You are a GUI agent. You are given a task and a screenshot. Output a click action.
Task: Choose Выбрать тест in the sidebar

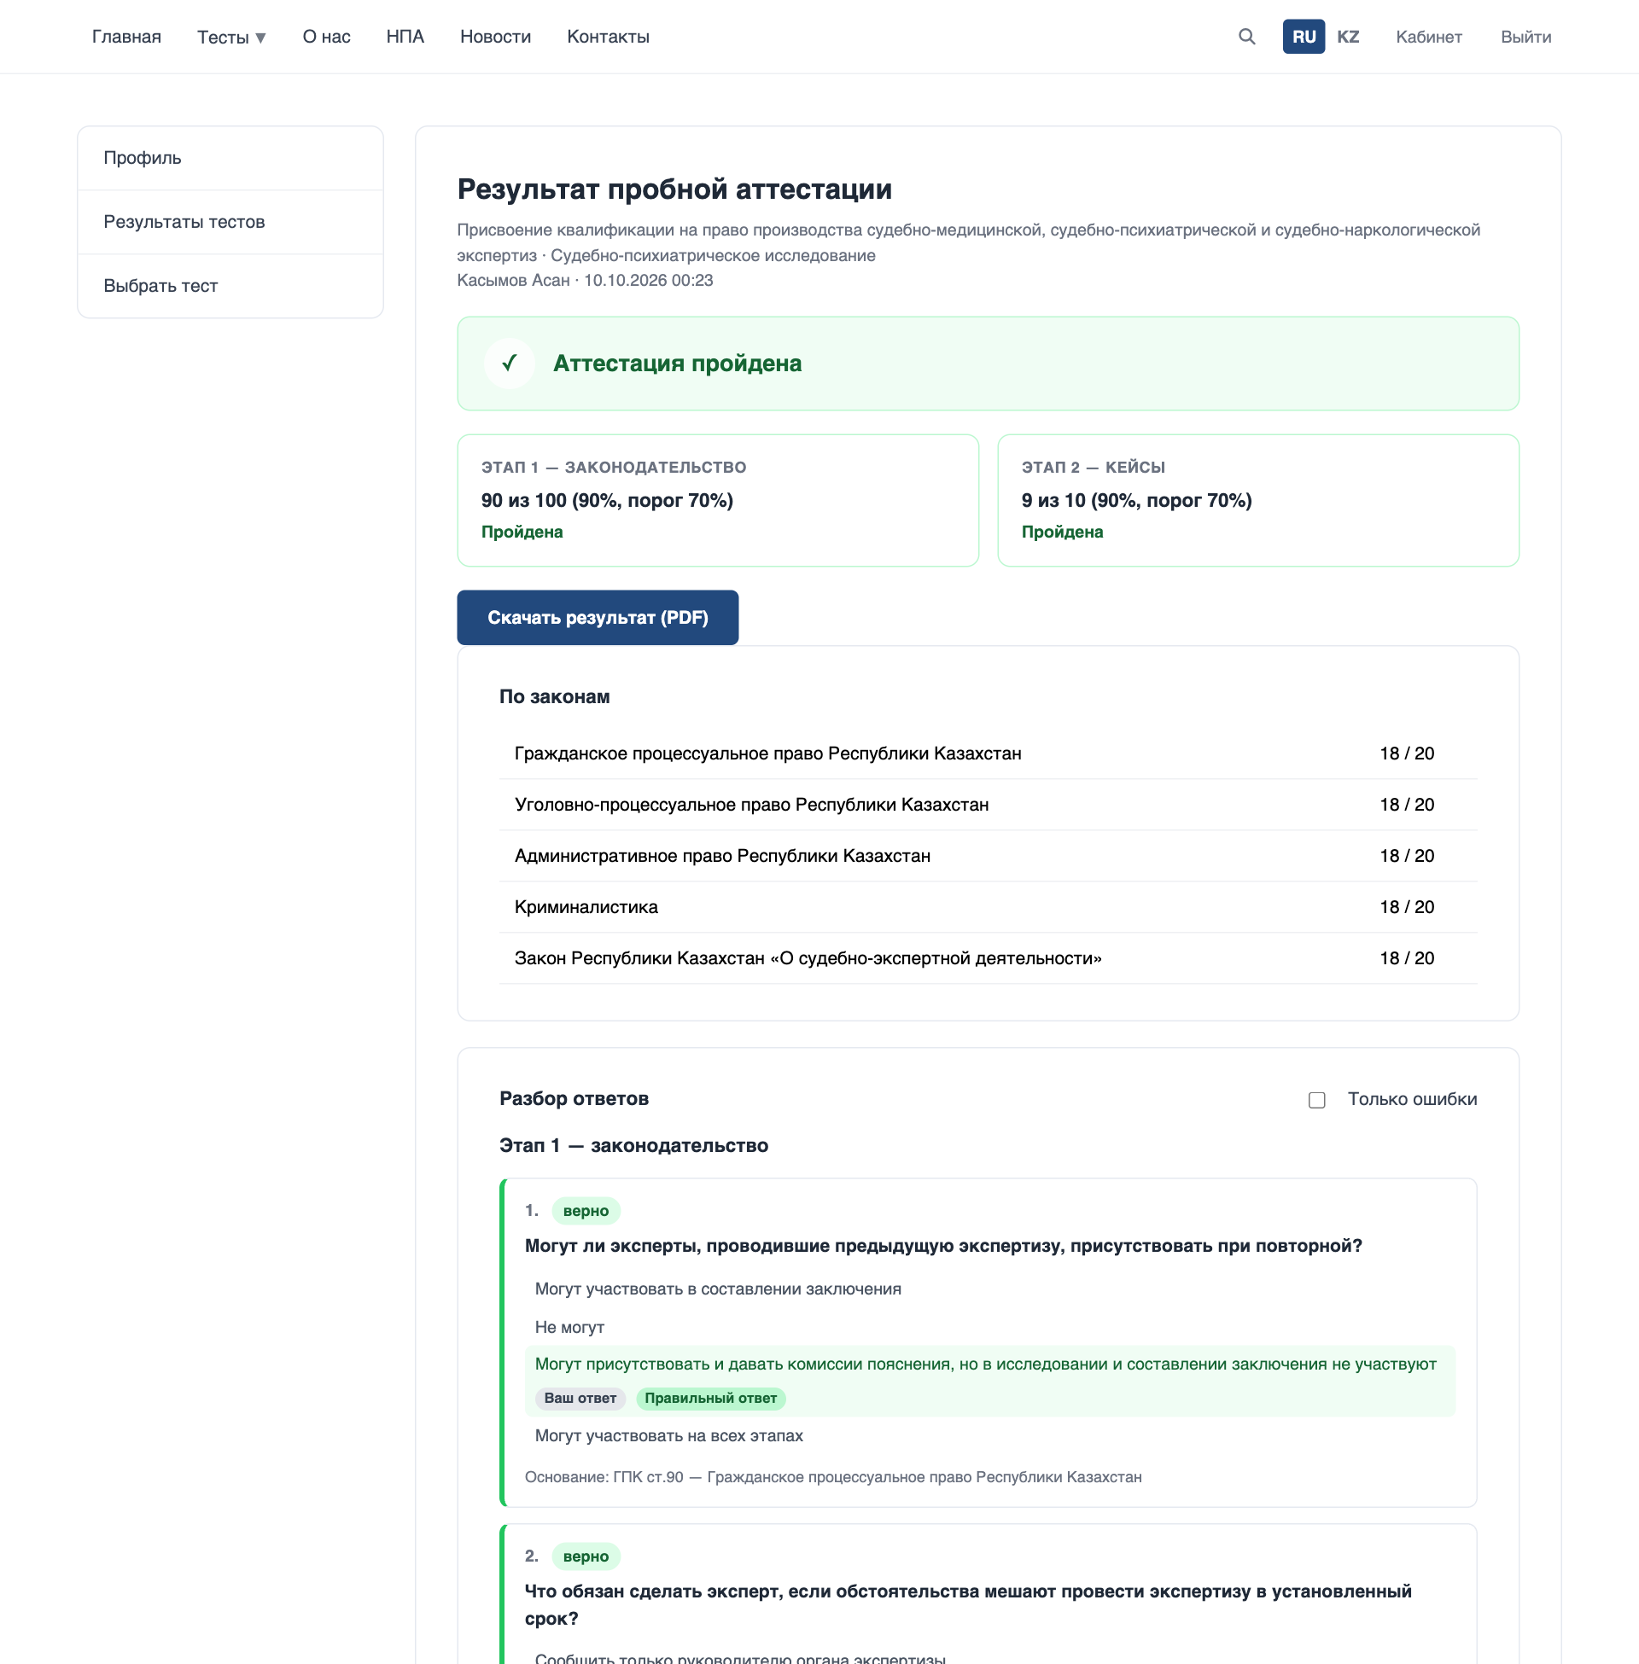(x=230, y=286)
